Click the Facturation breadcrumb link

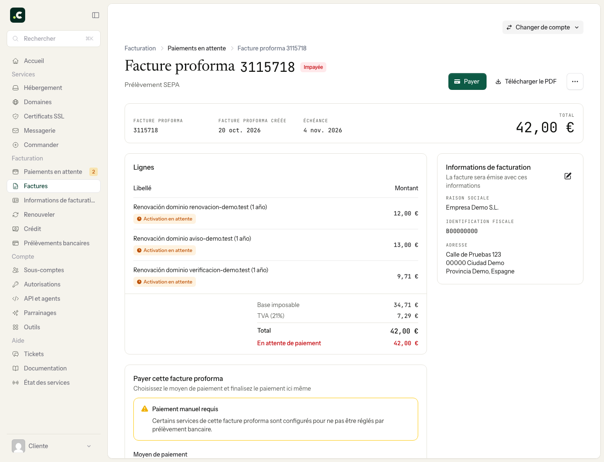[140, 48]
